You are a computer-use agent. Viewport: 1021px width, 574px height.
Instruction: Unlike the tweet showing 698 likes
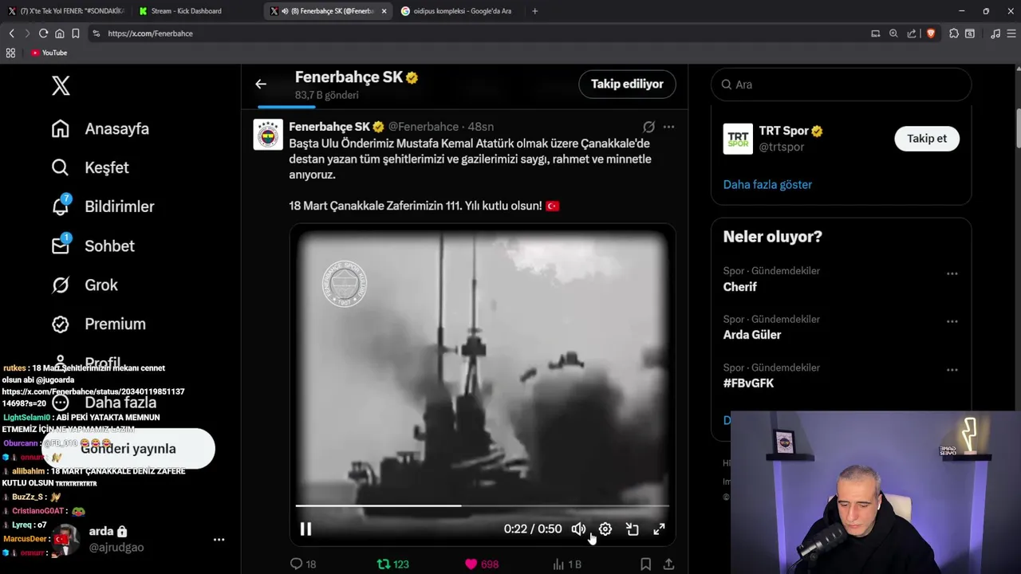[x=482, y=564]
